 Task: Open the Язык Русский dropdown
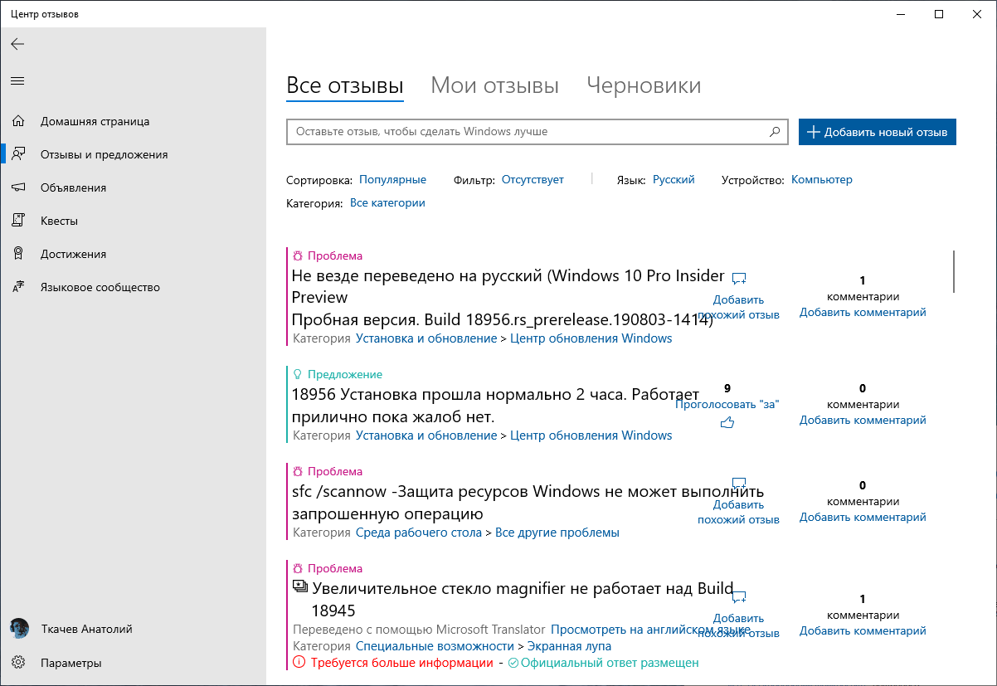click(674, 179)
